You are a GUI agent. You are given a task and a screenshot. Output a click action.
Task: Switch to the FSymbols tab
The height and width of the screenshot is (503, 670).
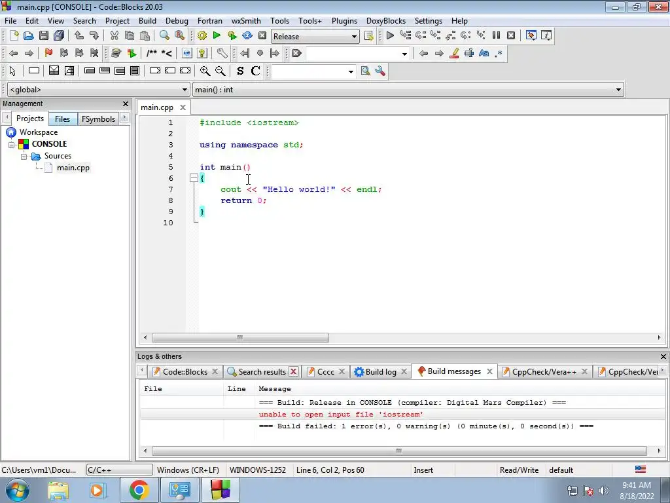98,119
